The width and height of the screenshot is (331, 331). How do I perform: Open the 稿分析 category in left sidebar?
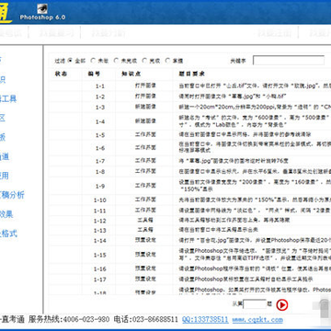coord(12,195)
